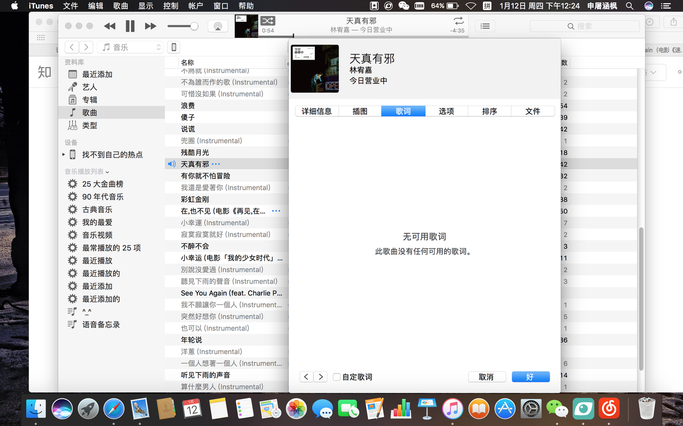Click the Spotlight search icon in menu bar

tap(629, 6)
